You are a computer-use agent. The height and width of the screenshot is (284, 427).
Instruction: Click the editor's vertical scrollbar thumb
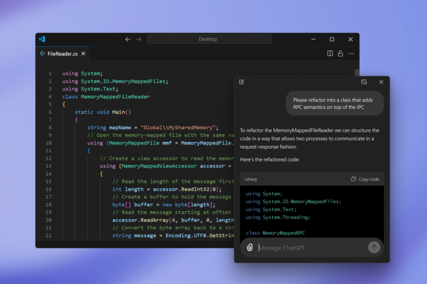click(357, 74)
